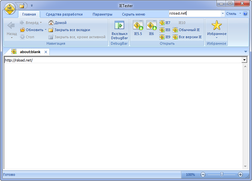Open the tab list dropdown arrow
The height and width of the screenshot is (181, 252).
pos(246,51)
